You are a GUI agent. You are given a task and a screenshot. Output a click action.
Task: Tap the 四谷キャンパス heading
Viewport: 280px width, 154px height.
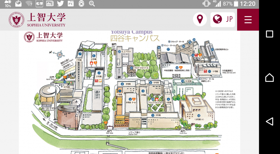pos(135,38)
